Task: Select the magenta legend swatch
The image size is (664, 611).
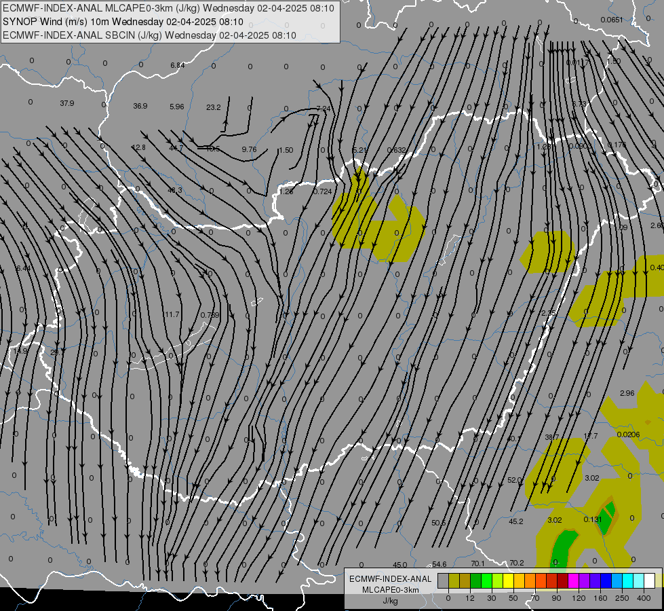Action: pyautogui.click(x=574, y=581)
